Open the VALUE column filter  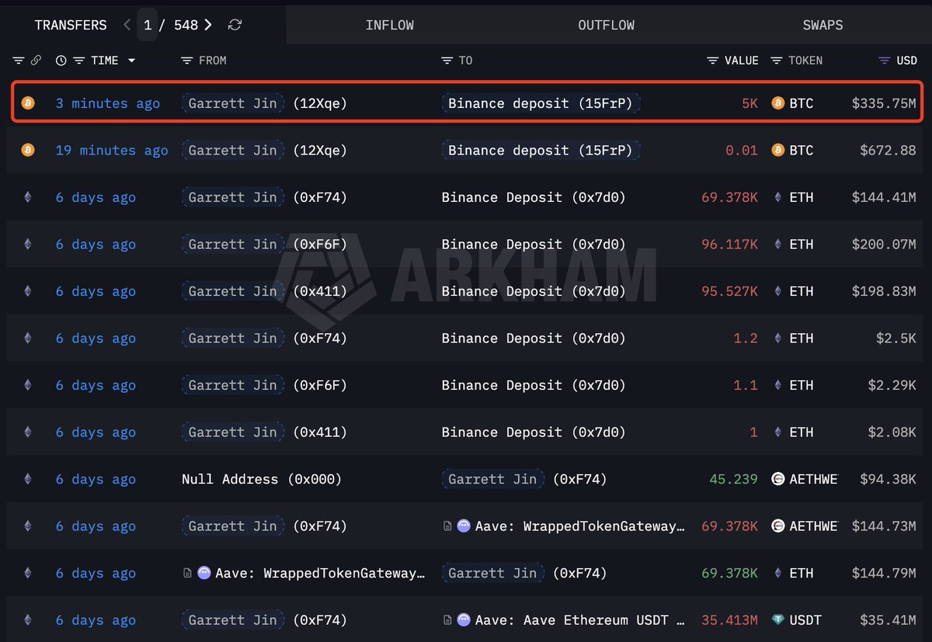[713, 61]
